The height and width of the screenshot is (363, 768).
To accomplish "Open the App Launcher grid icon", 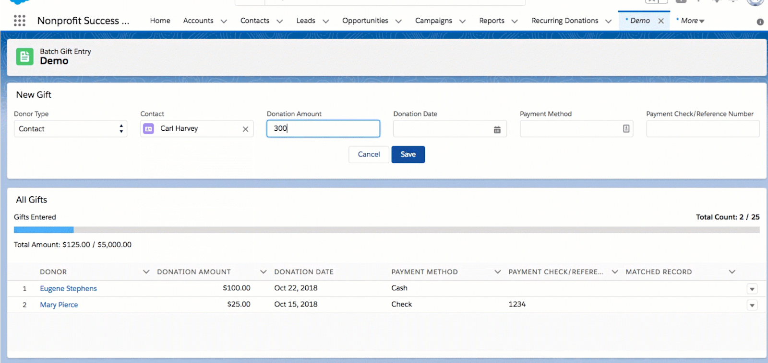I will [x=20, y=21].
